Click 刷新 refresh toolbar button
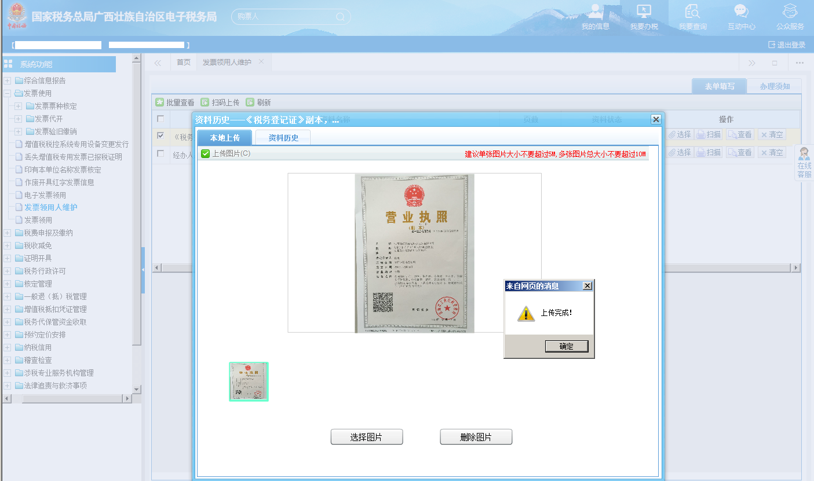Image resolution: width=814 pixels, height=481 pixels. pyautogui.click(x=258, y=102)
